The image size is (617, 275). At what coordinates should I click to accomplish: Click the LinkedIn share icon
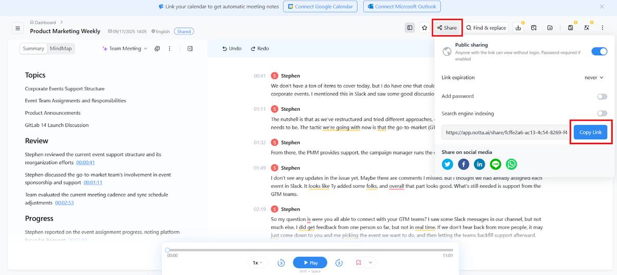coord(479,164)
